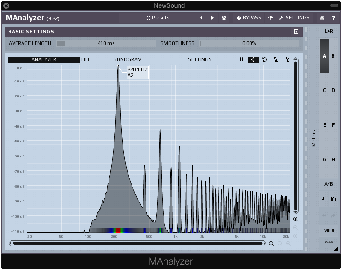The height and width of the screenshot is (270, 342).
Task: Pause the analyzer display
Action: pos(242,59)
